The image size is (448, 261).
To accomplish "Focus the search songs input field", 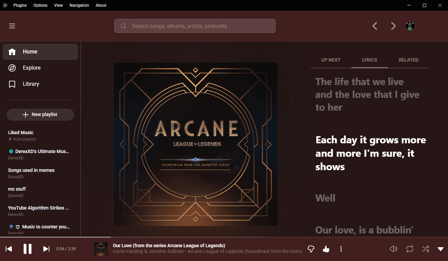I will tap(195, 26).
